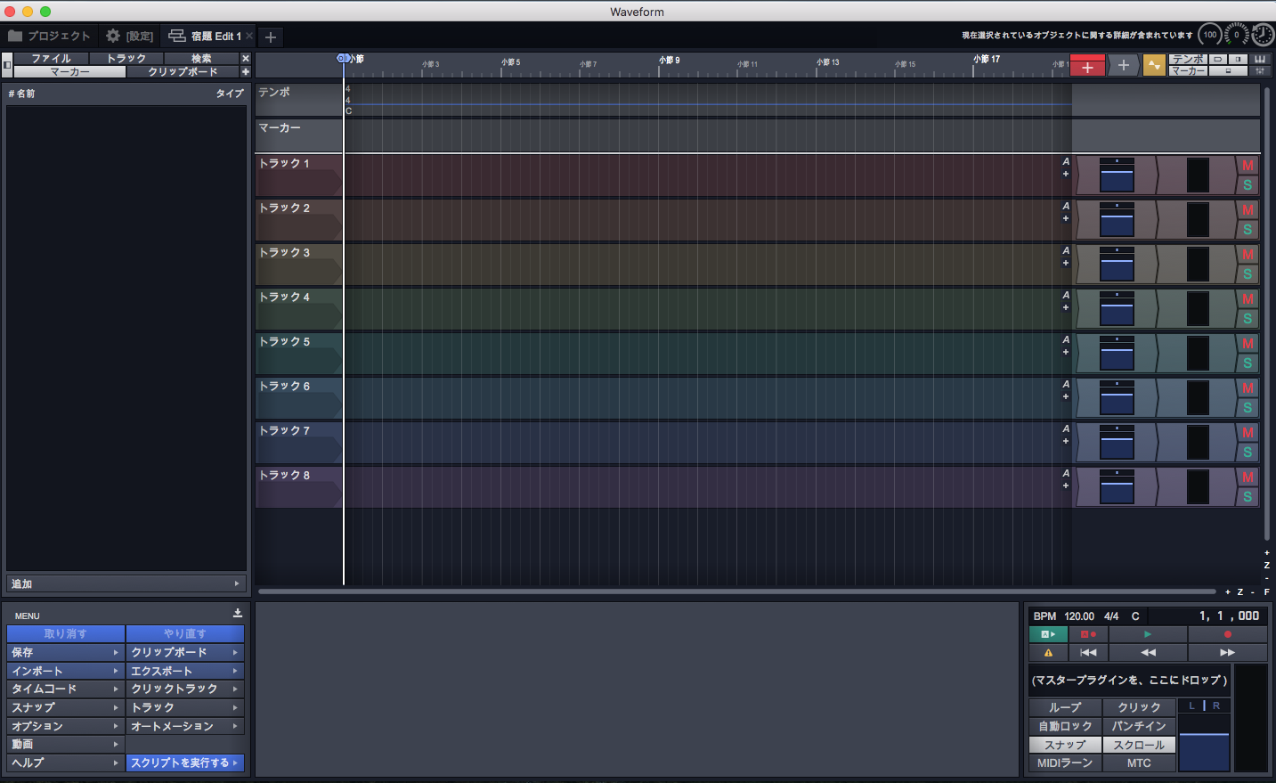Expand the 保存 submenu
1276x783 pixels.
click(x=66, y=652)
